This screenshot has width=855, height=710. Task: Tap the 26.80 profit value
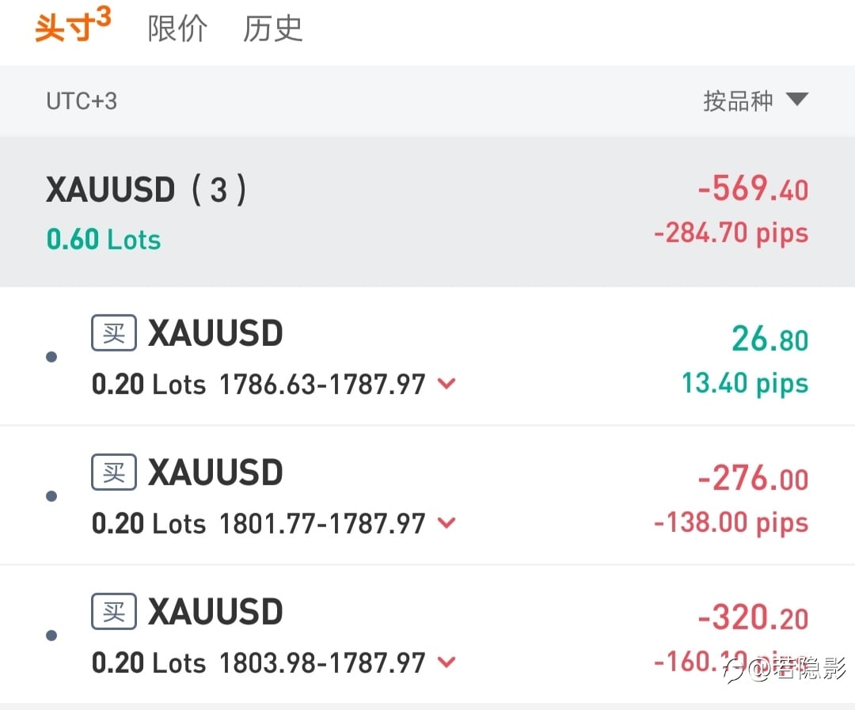pyautogui.click(x=769, y=339)
